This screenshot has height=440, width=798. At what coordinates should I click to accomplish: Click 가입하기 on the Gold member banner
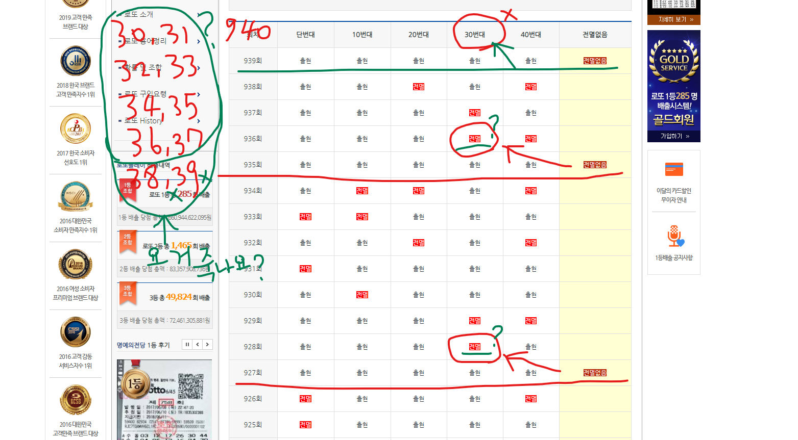pyautogui.click(x=674, y=136)
